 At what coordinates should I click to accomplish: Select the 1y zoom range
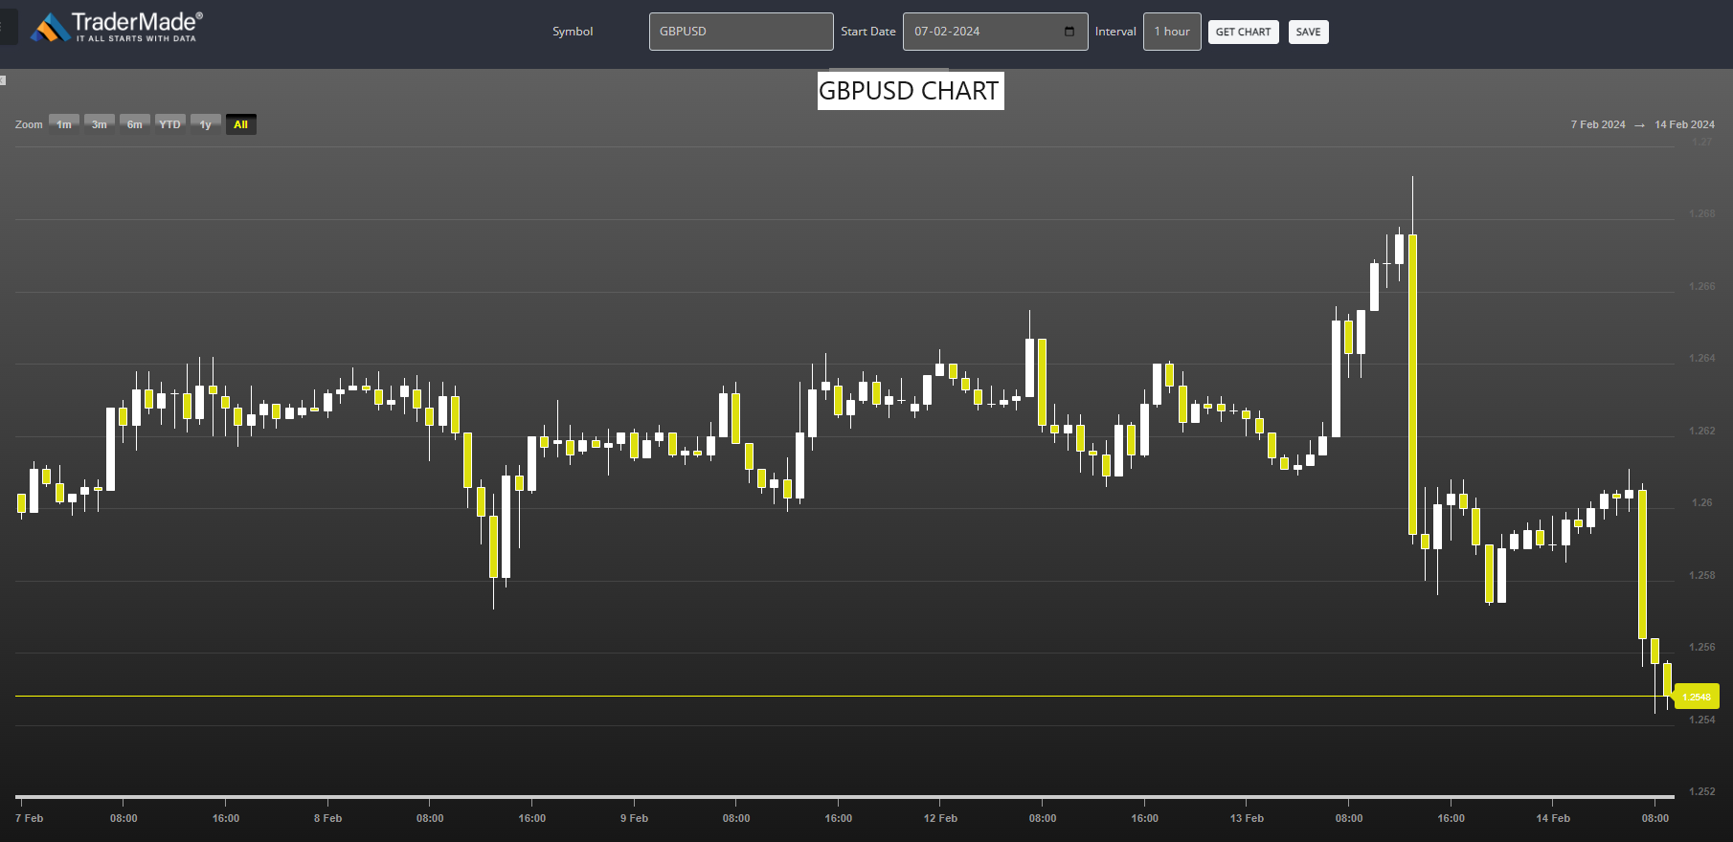pyautogui.click(x=206, y=124)
